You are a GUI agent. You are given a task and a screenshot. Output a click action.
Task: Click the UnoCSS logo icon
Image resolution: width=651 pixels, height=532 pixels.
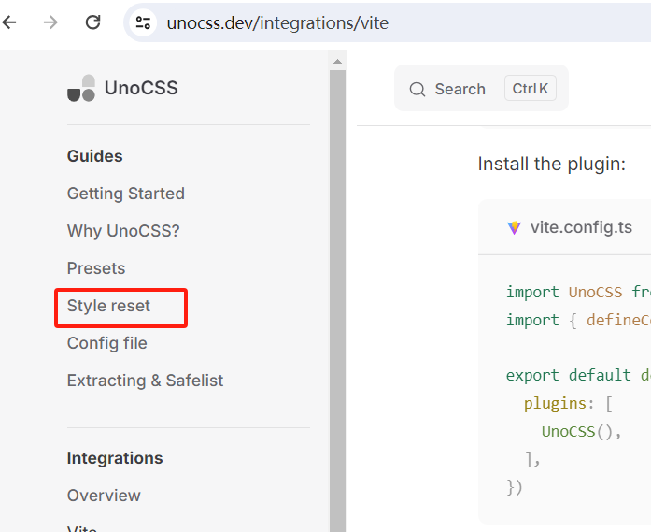[x=81, y=88]
